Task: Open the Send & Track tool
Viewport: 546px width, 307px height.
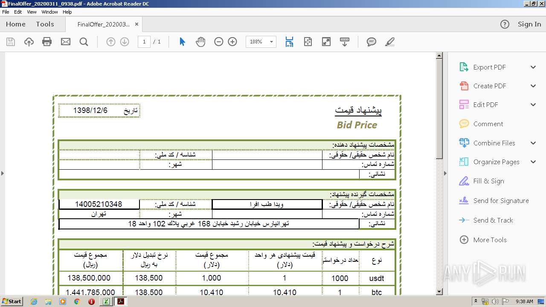Action: tap(493, 220)
